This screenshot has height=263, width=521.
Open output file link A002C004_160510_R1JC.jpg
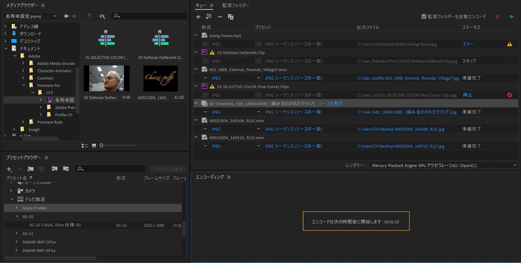[401, 146]
